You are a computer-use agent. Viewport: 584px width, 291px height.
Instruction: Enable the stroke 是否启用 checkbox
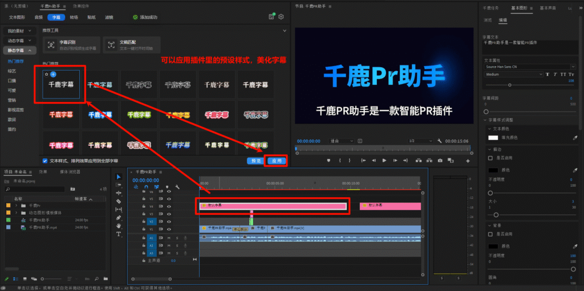pos(490,158)
